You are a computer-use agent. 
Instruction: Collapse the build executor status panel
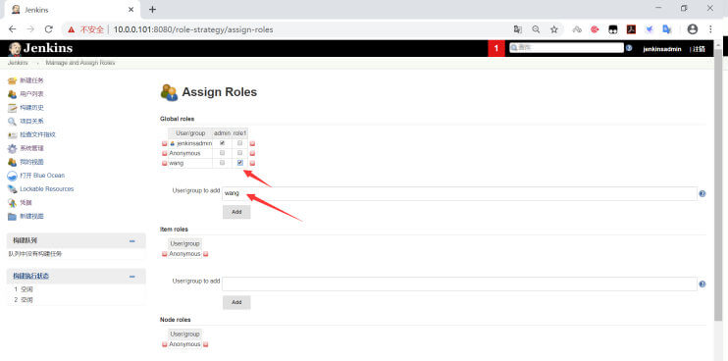(131, 277)
